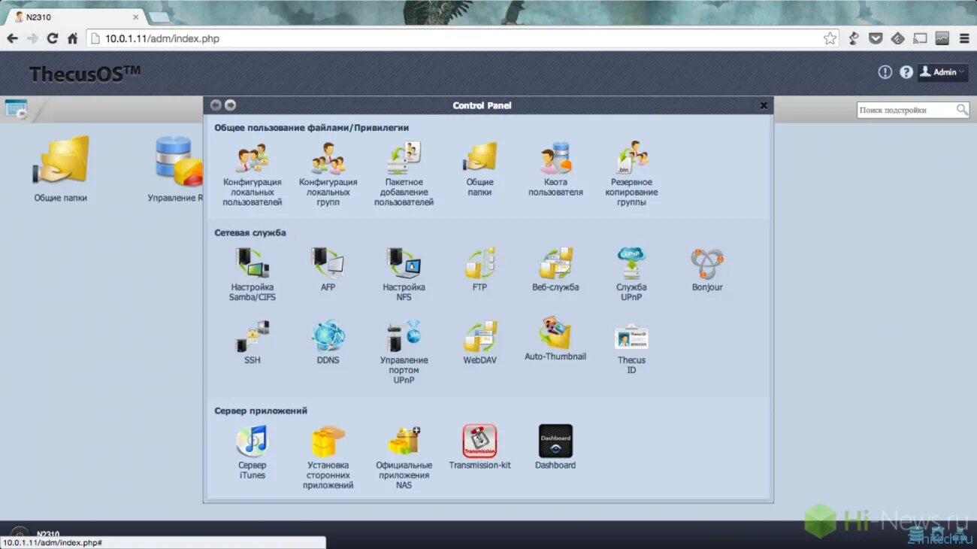This screenshot has height=549, width=977.
Task: Launch Transmission-kit app
Action: (x=479, y=447)
